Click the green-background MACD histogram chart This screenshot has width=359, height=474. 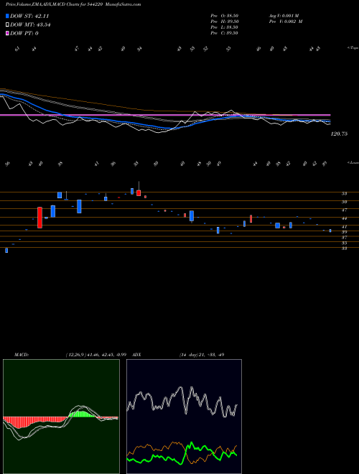click(x=61, y=417)
